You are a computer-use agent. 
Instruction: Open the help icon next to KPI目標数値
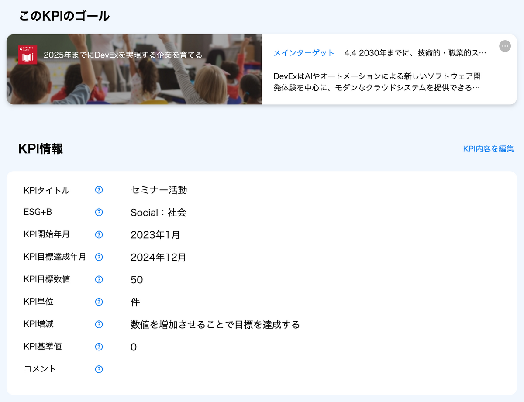pos(99,279)
